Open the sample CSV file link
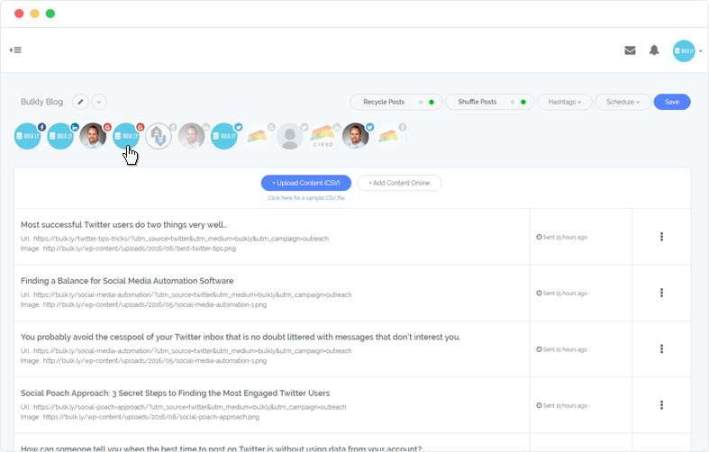Viewport: 709px width, 452px height. coord(306,198)
